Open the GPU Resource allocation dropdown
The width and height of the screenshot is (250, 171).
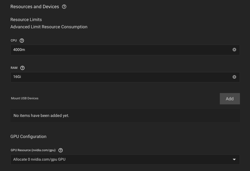[123, 159]
